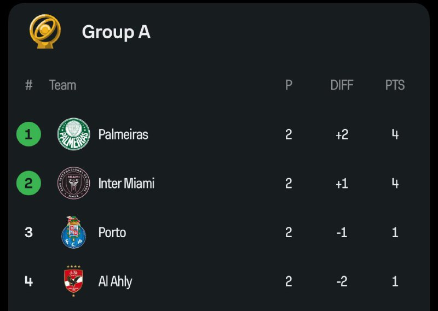This screenshot has width=438, height=311.
Task: Click the # rank column header
Action: (x=29, y=85)
